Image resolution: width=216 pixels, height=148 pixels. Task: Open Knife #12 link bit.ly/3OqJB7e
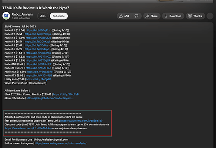40,72
